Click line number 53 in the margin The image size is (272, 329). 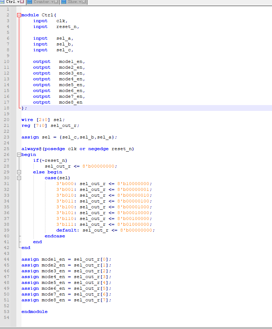[x=7, y=312]
